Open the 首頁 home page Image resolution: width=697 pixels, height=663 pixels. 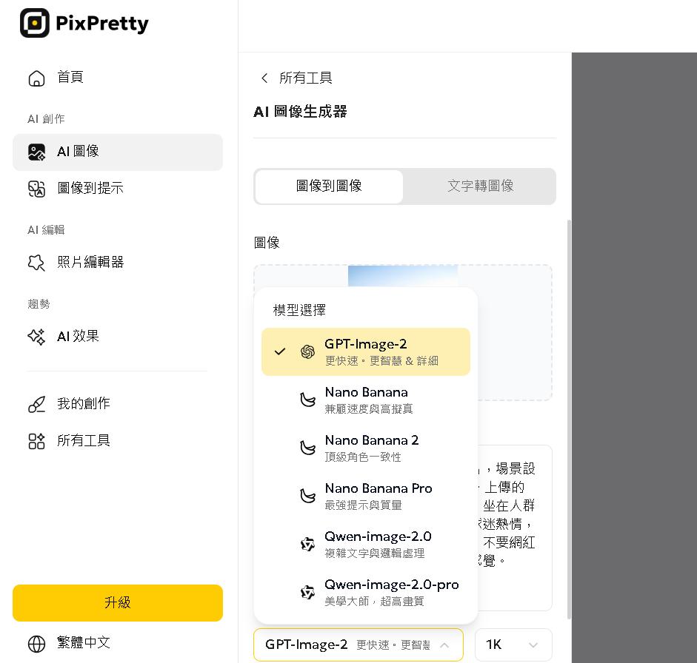(x=117, y=78)
